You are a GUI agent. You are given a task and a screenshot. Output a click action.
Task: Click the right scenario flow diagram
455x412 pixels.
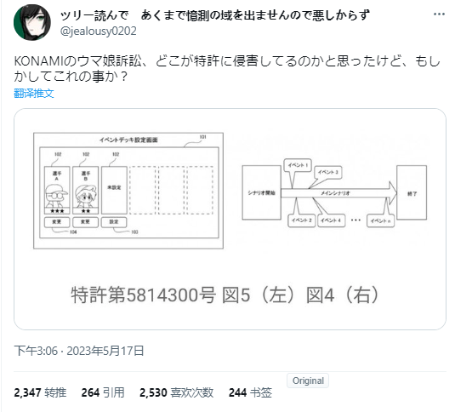(334, 192)
